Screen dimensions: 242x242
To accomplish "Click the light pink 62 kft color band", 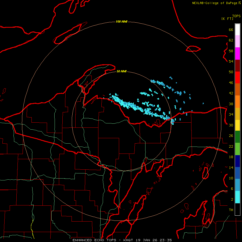I will pyautogui.click(x=237, y=41).
